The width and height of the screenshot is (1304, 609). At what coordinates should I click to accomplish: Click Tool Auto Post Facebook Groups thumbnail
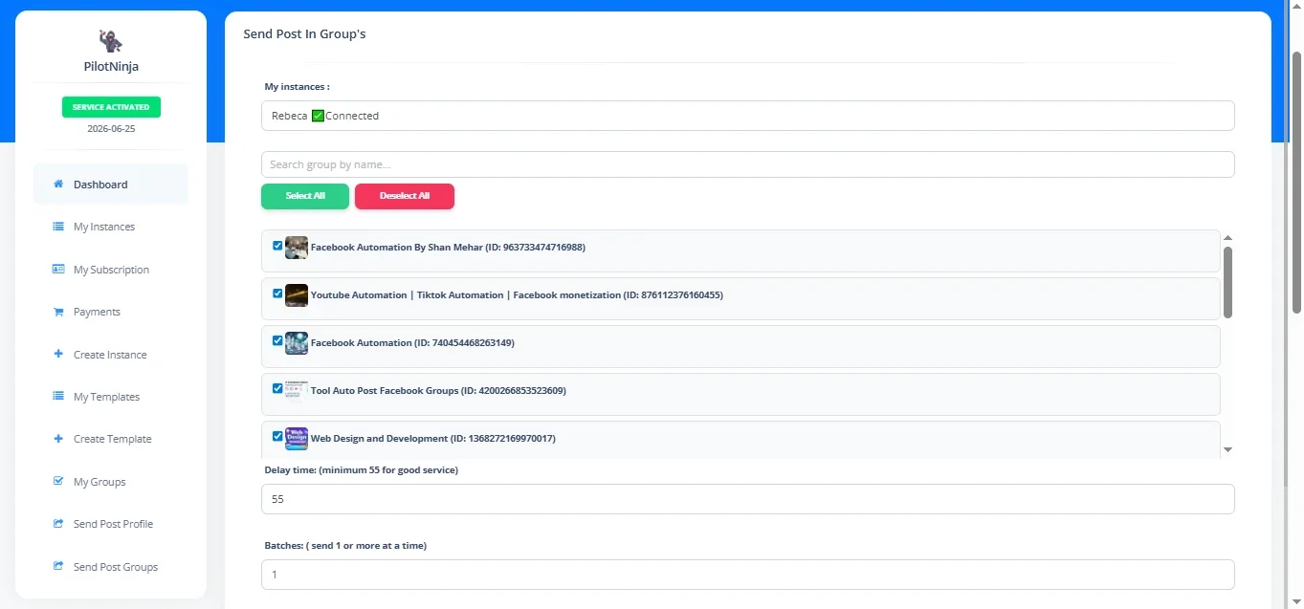point(297,391)
